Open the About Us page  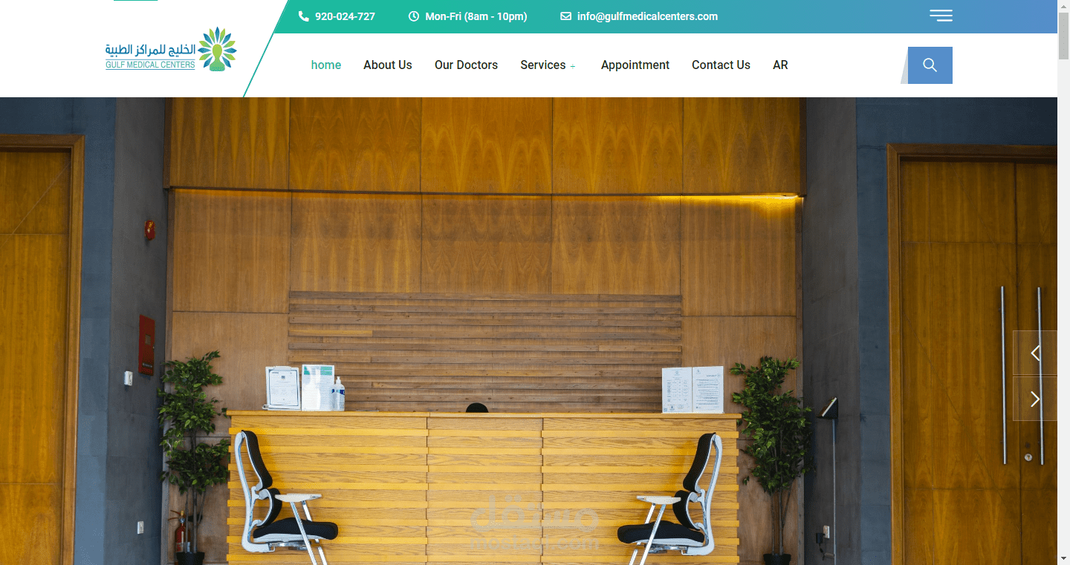(388, 65)
